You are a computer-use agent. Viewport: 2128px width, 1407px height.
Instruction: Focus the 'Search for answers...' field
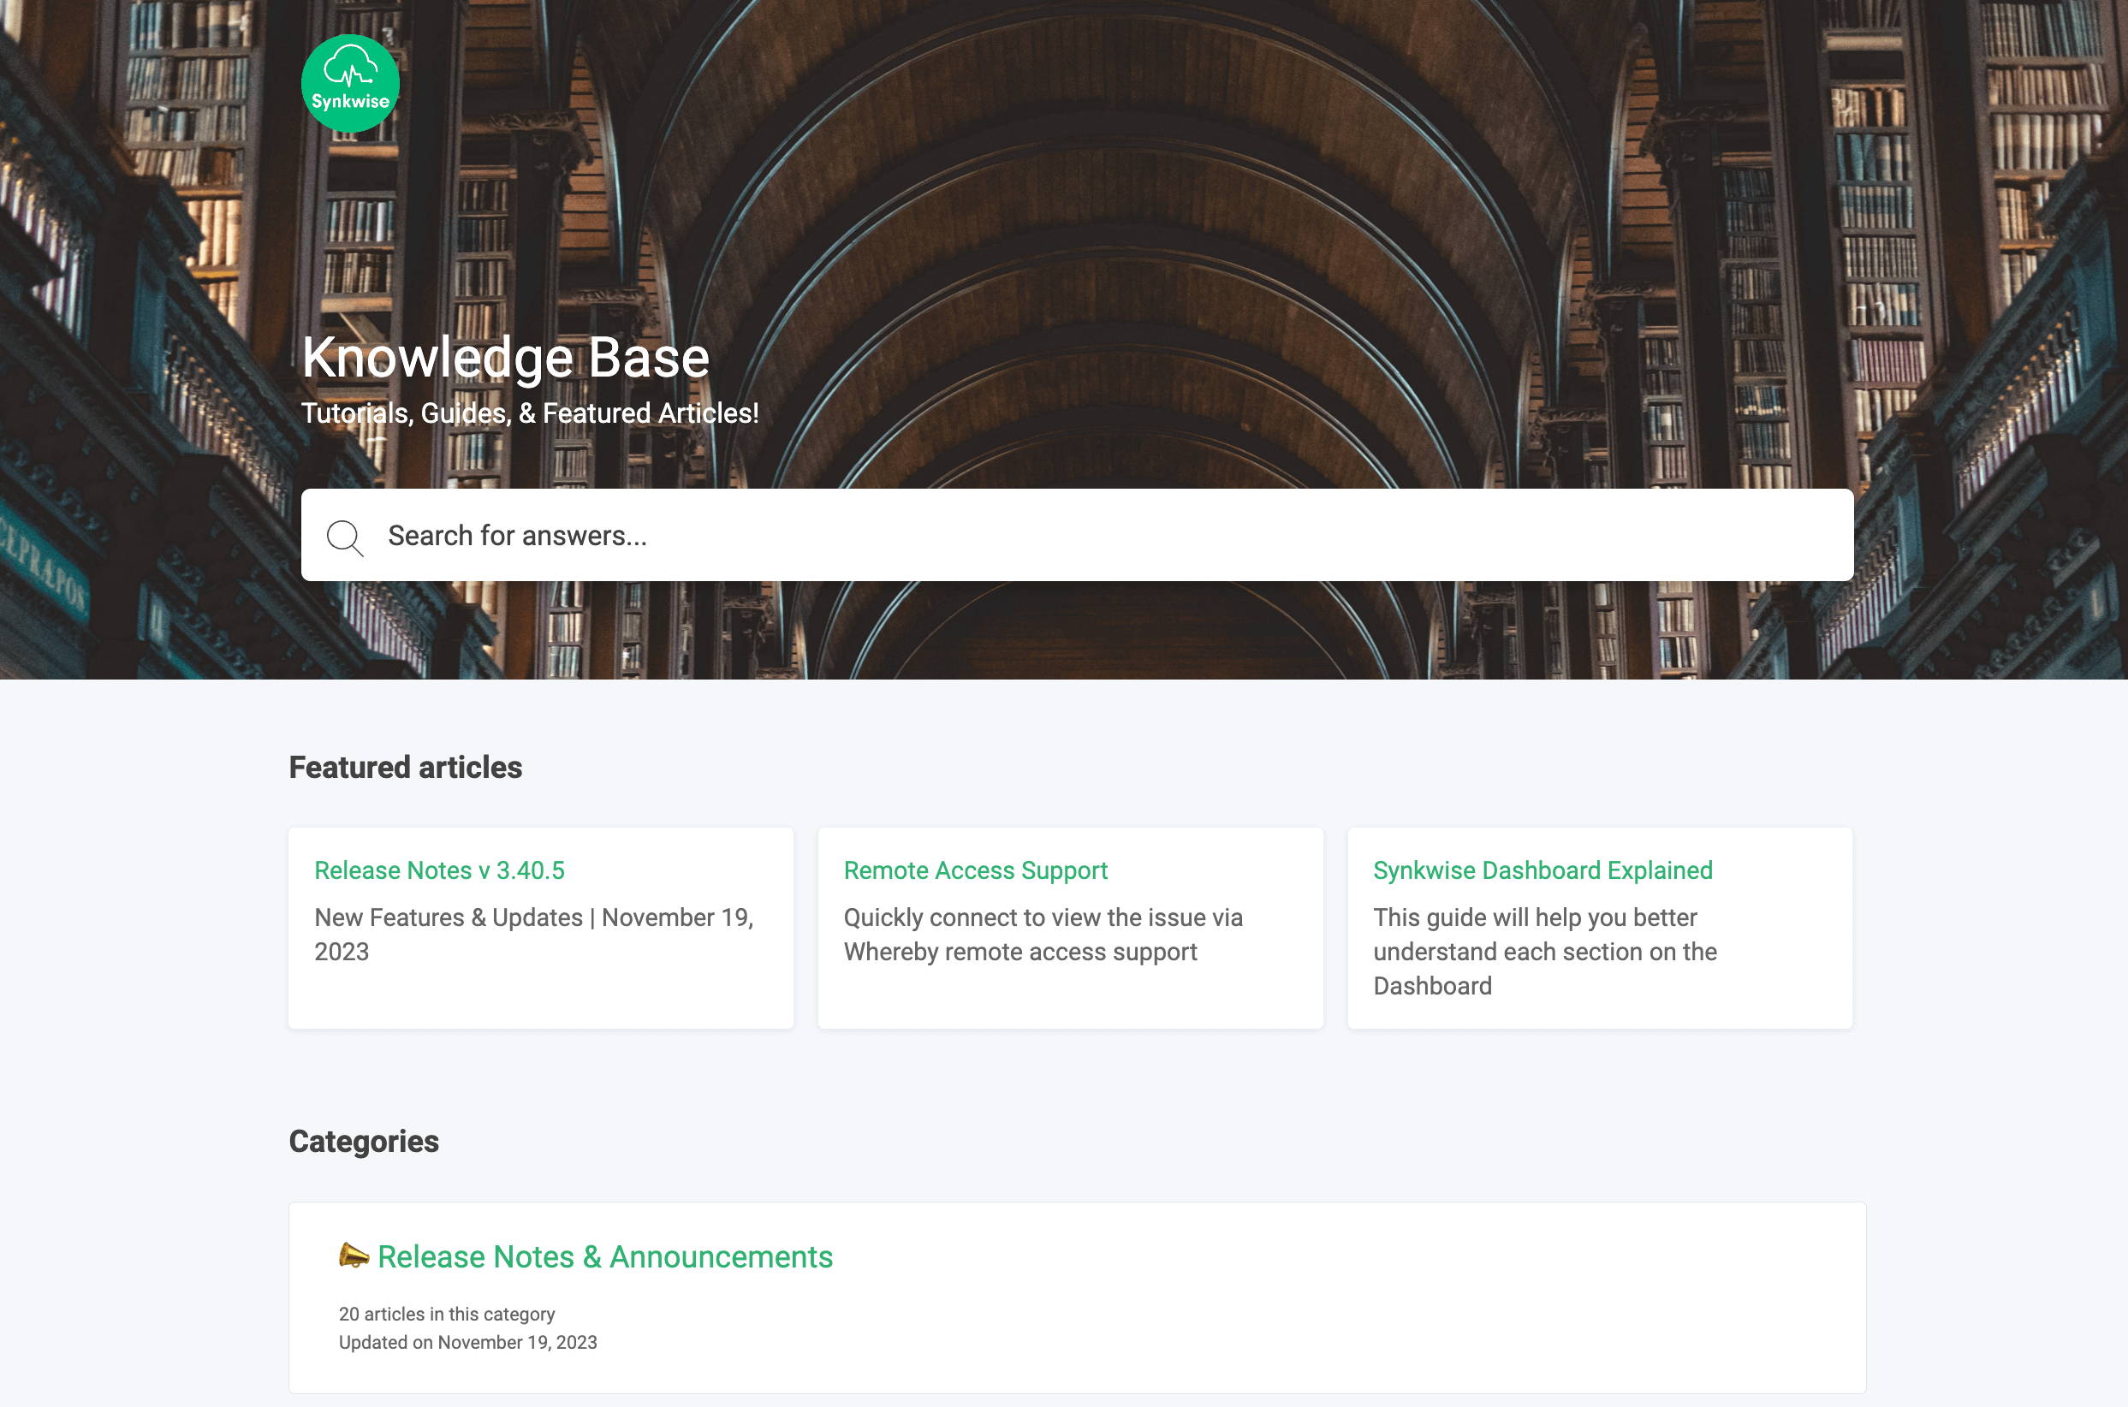[x=1077, y=536]
